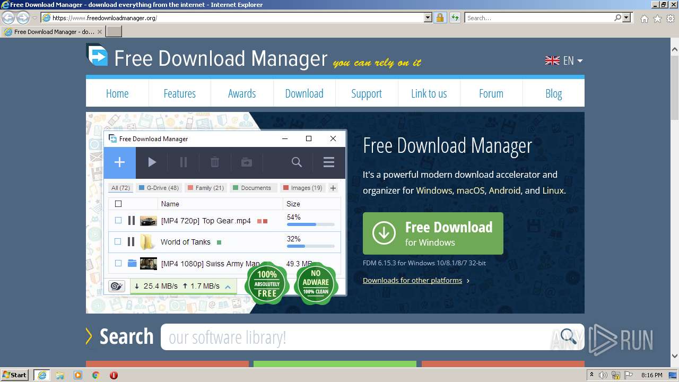Open a new blank browser tab
The height and width of the screenshot is (382, 679).
pyautogui.click(x=114, y=32)
